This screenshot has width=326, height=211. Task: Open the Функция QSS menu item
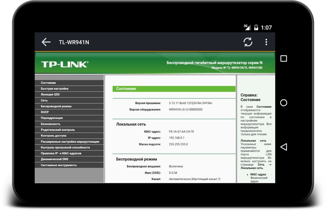point(69,94)
